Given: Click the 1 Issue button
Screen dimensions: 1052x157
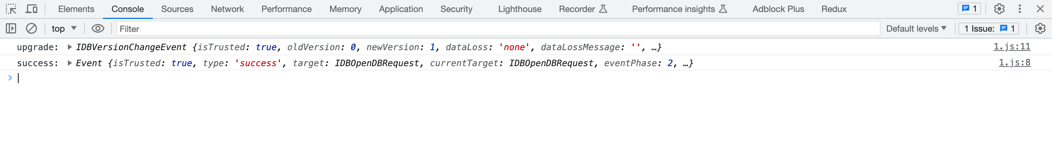Looking at the screenshot, I should [989, 28].
